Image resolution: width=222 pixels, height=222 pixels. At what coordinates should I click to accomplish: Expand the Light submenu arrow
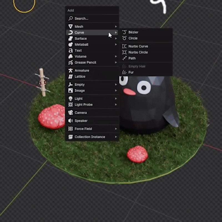pyautogui.click(x=116, y=99)
